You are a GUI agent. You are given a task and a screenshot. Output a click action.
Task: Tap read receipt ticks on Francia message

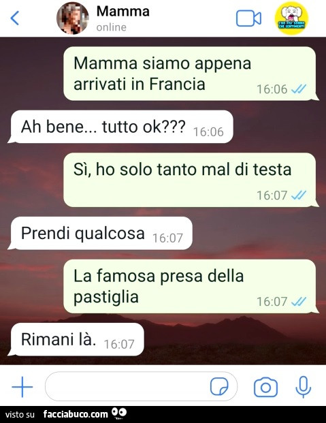click(299, 89)
